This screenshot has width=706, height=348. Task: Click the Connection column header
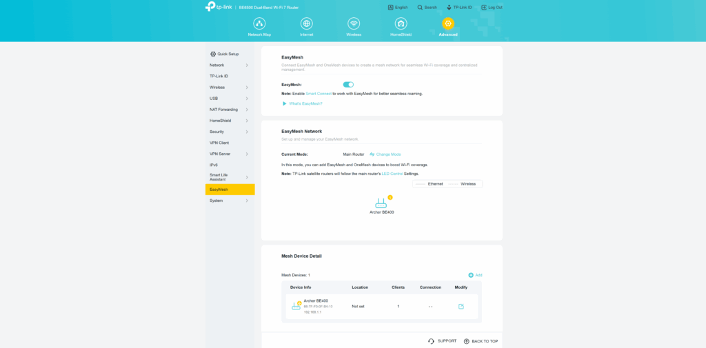pyautogui.click(x=430, y=287)
